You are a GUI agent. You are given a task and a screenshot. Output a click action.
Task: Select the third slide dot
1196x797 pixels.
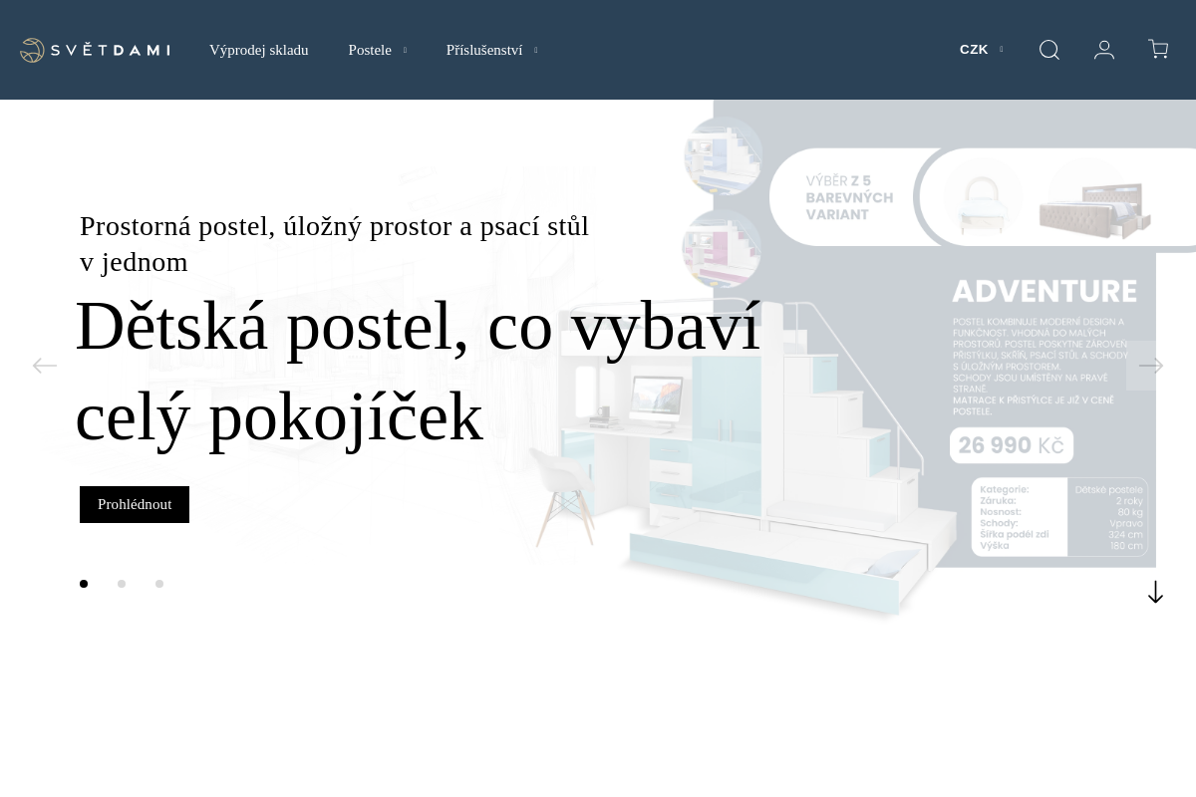[159, 584]
